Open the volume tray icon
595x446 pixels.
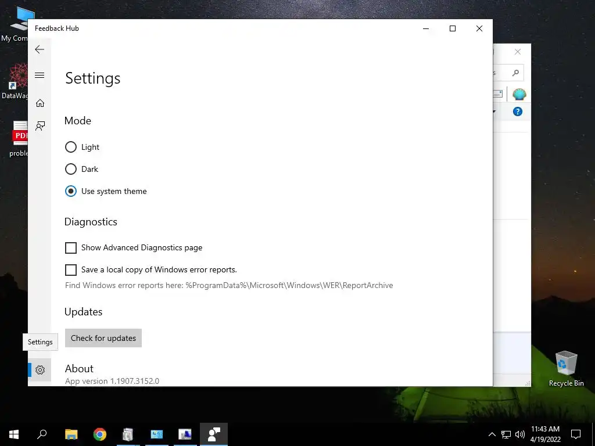[x=520, y=434]
